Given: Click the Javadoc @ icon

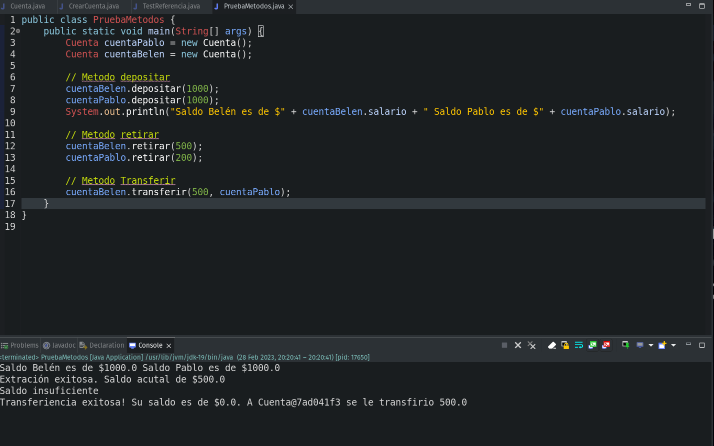Looking at the screenshot, I should [x=46, y=345].
